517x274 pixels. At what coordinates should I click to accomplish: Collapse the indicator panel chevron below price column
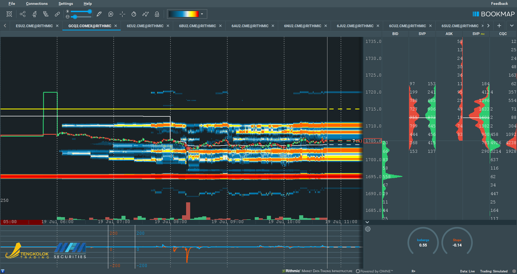tap(367, 222)
